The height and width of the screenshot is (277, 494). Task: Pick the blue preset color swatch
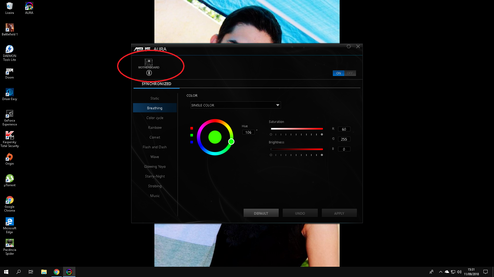pyautogui.click(x=192, y=142)
